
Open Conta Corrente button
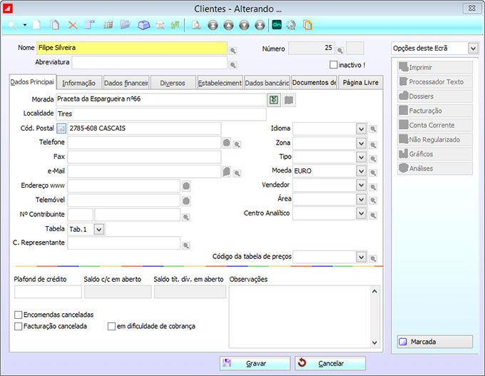point(435,125)
